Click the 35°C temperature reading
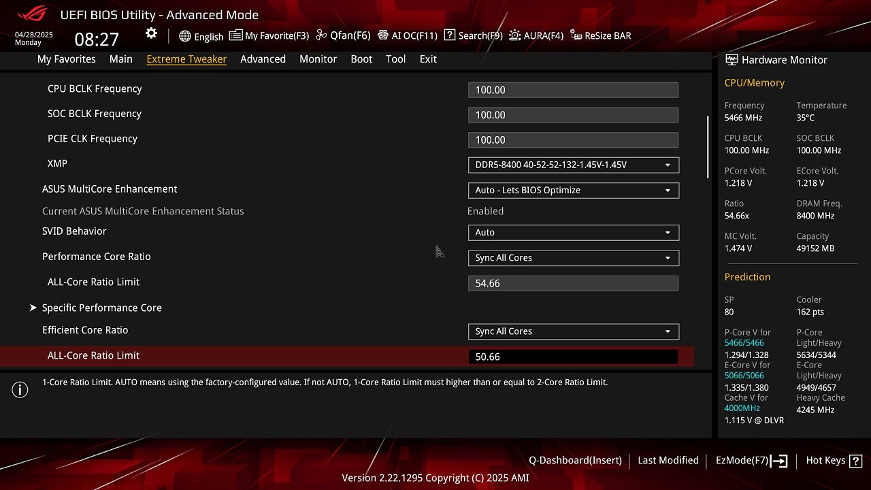The width and height of the screenshot is (871, 490). [806, 118]
